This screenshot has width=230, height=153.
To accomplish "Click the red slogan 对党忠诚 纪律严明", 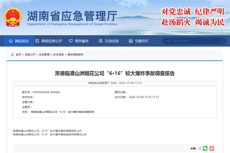I will coord(193,12).
